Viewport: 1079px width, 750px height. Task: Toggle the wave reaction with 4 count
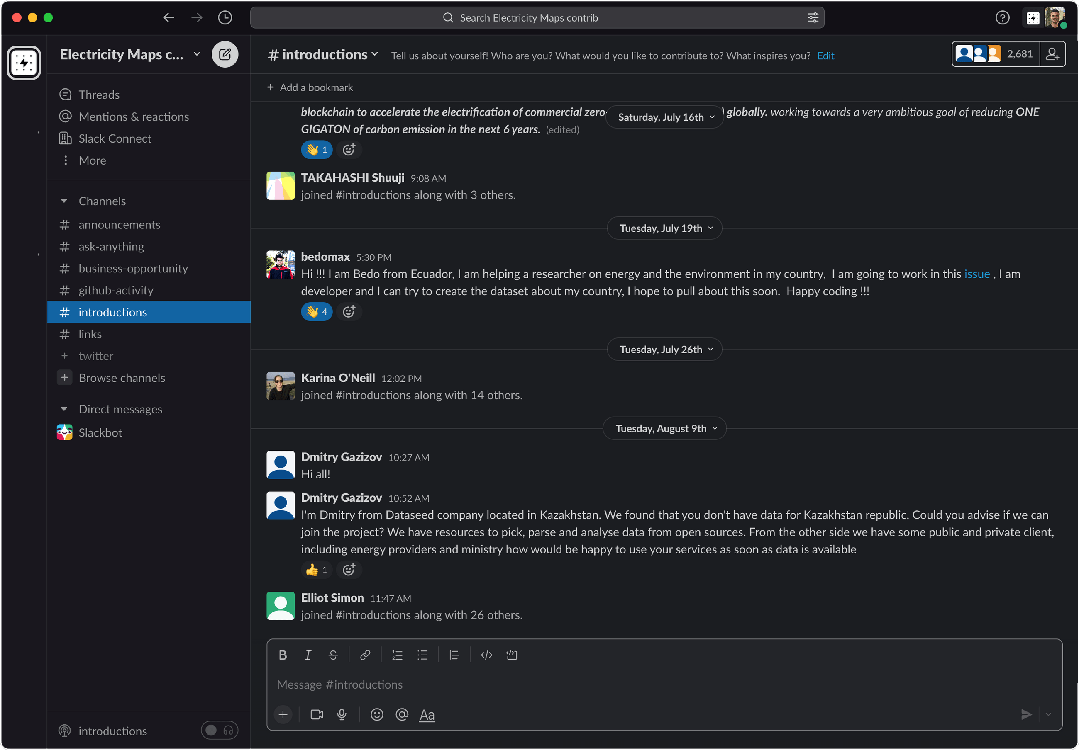coord(317,311)
